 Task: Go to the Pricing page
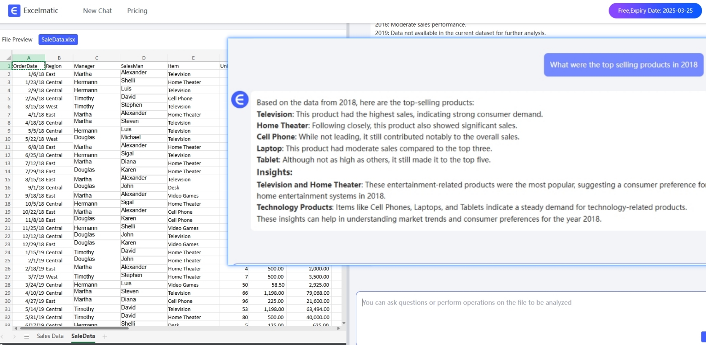coord(137,11)
